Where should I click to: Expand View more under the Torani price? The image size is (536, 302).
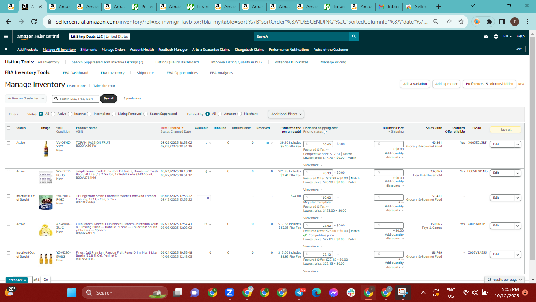[x=313, y=165]
